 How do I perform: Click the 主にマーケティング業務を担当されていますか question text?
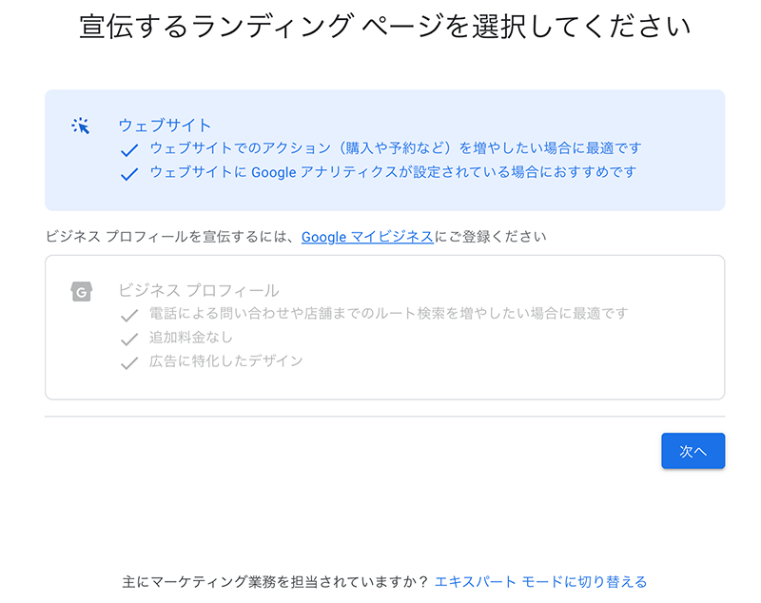[275, 581]
